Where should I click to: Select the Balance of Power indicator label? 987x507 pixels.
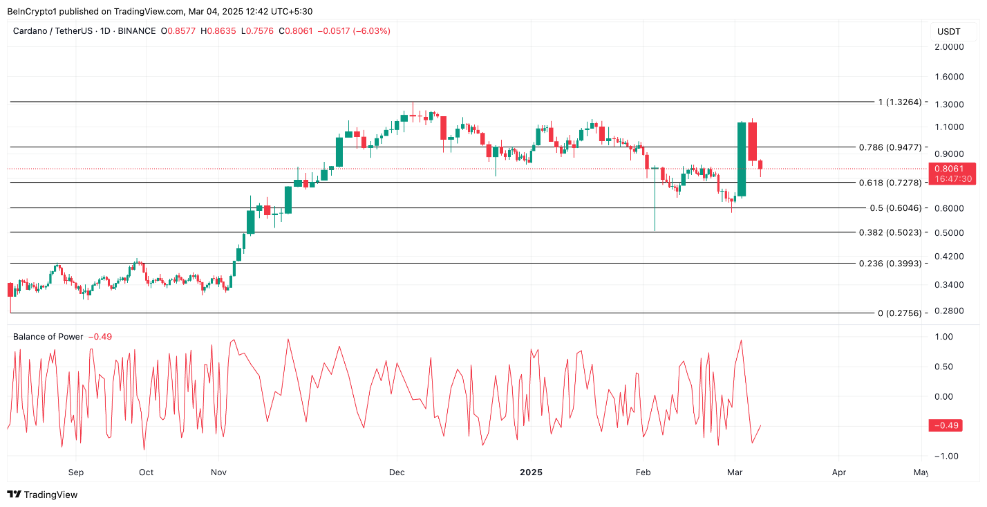point(48,337)
